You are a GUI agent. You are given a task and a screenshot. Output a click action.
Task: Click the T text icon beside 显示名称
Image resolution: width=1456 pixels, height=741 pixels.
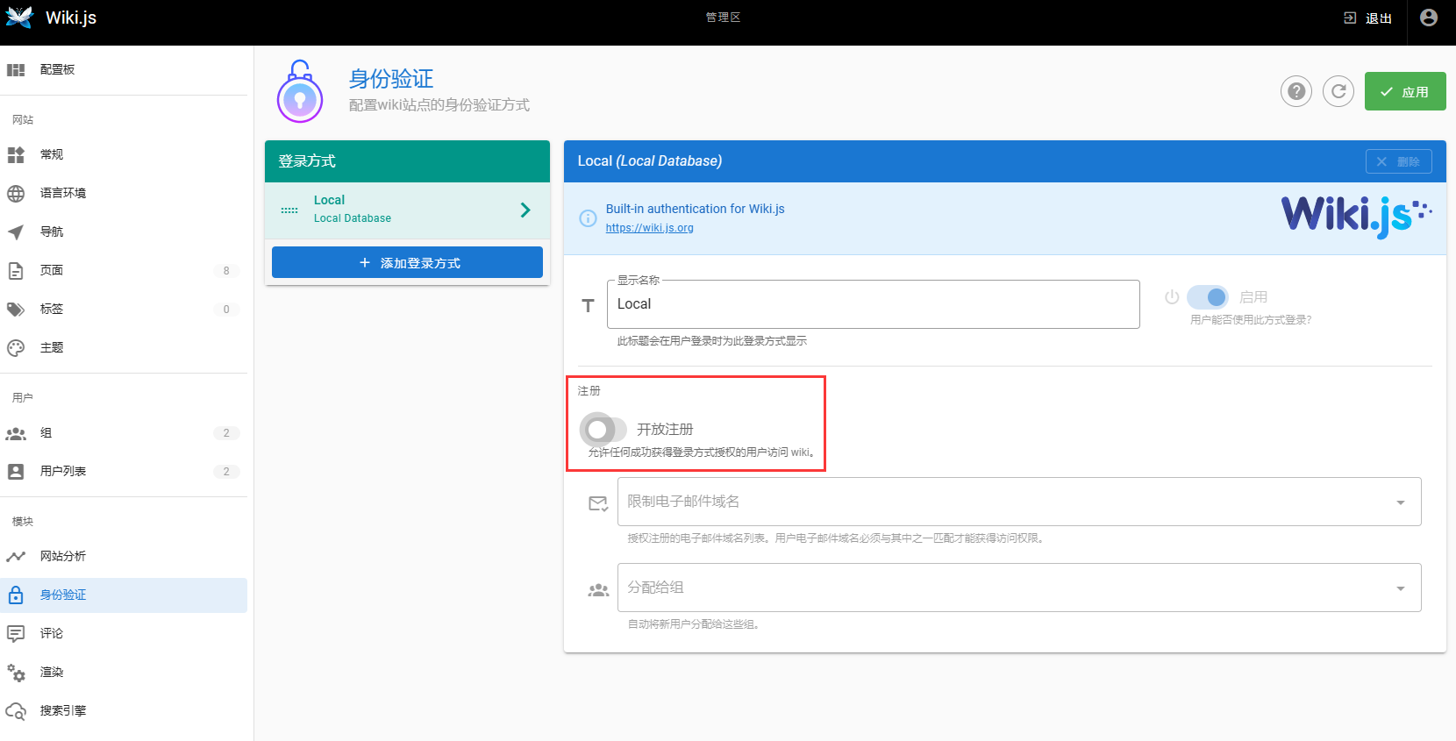(589, 305)
